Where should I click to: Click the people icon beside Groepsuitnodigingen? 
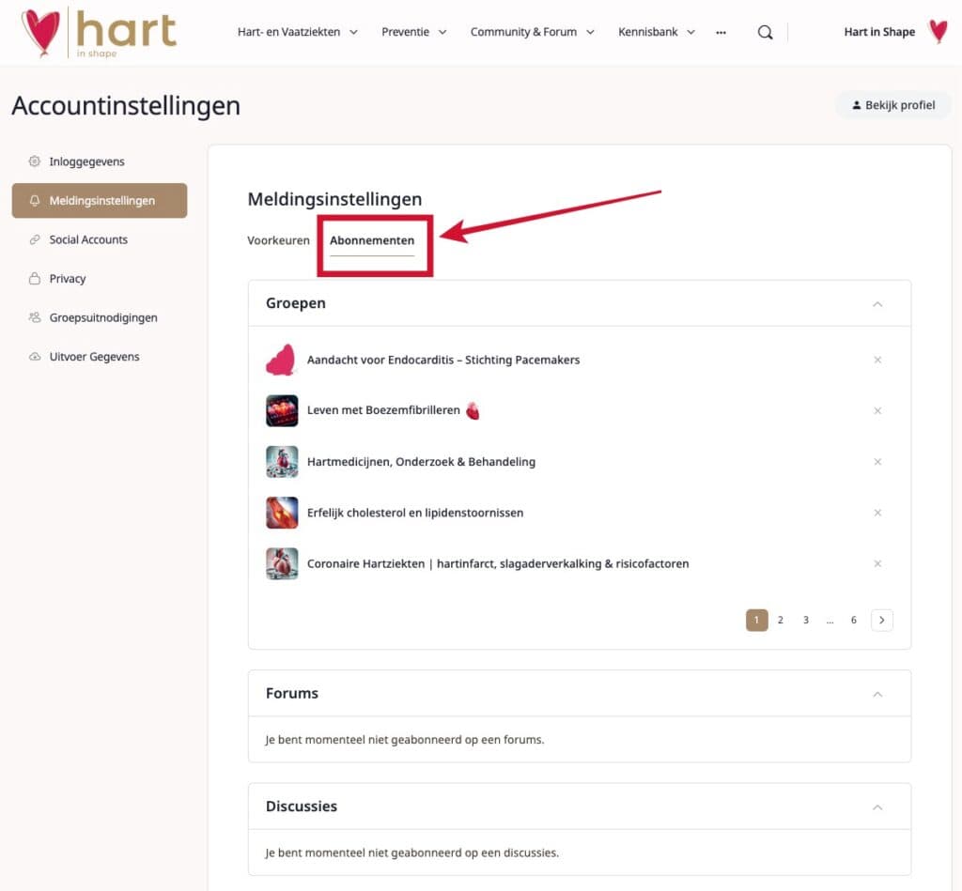pos(35,317)
